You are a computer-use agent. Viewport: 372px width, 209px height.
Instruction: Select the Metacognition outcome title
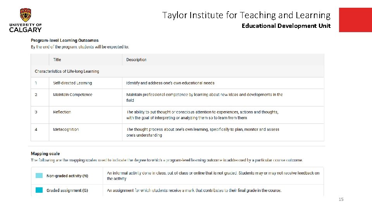point(66,129)
